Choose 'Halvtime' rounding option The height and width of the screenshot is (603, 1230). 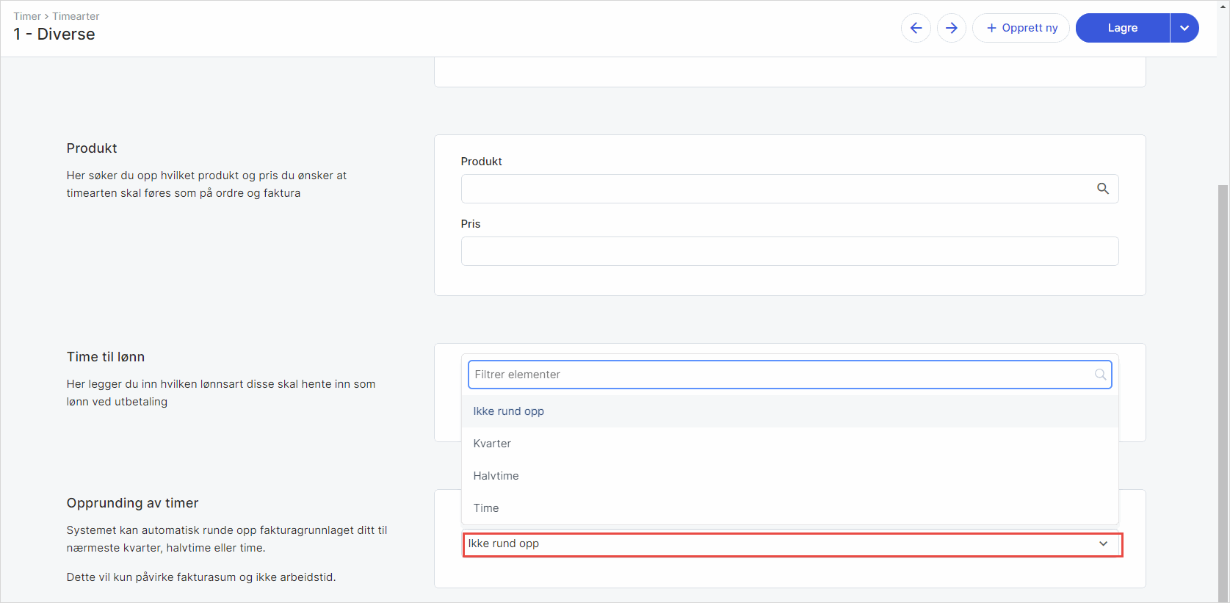point(496,476)
